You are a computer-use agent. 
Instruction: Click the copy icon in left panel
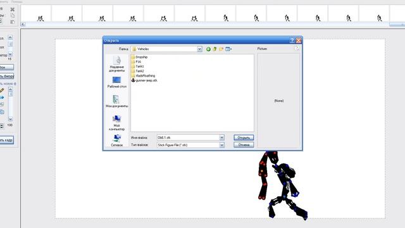tap(13, 16)
